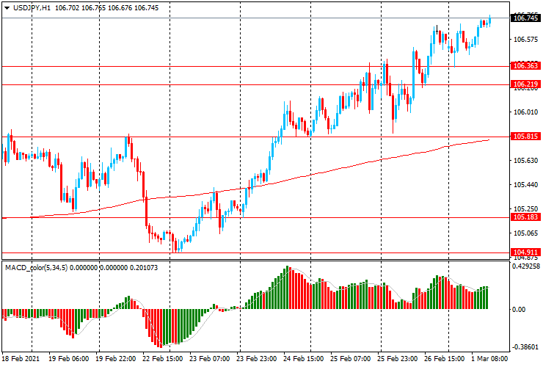Click the open price 106.702 in header
The height and width of the screenshot is (367, 543).
coord(68,7)
